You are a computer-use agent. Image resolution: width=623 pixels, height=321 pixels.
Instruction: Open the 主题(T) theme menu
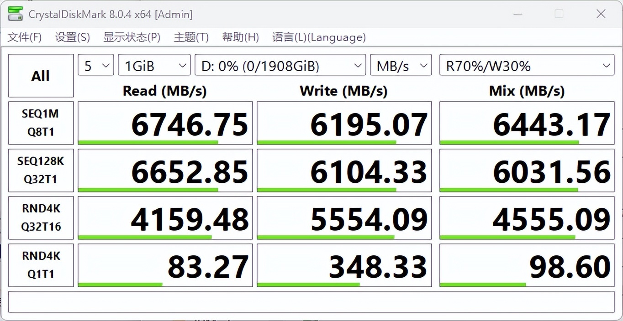[x=191, y=37]
